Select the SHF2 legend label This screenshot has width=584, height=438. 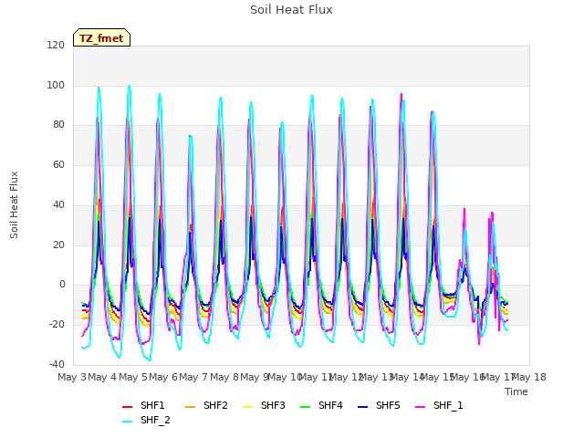(x=215, y=405)
